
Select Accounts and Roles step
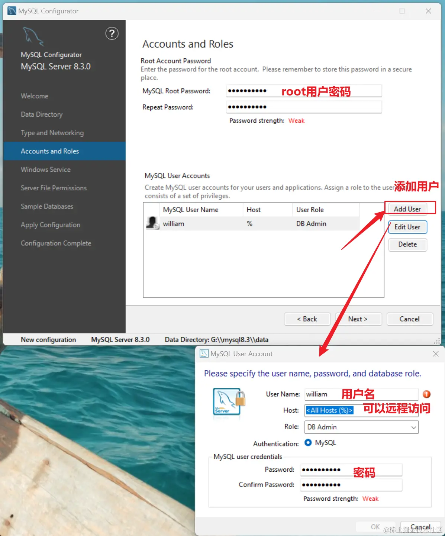point(64,151)
